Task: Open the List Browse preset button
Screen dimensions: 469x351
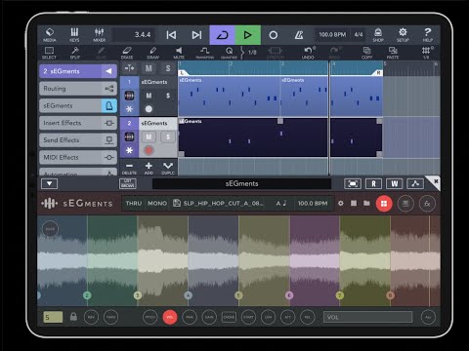Action: [128, 183]
